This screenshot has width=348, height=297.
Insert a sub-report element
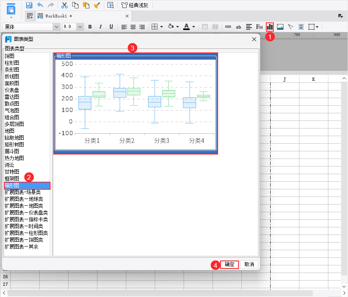click(x=301, y=27)
